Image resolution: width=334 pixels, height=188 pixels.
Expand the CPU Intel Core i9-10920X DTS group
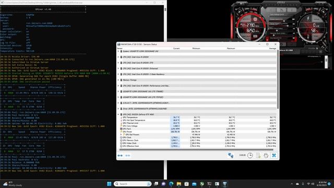point(118,63)
